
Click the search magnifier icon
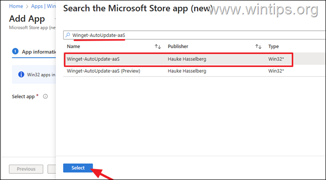[x=67, y=35]
